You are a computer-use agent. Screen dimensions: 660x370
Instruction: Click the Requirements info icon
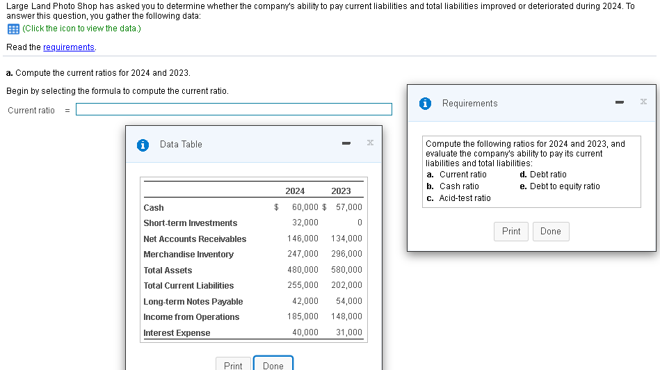pos(425,104)
